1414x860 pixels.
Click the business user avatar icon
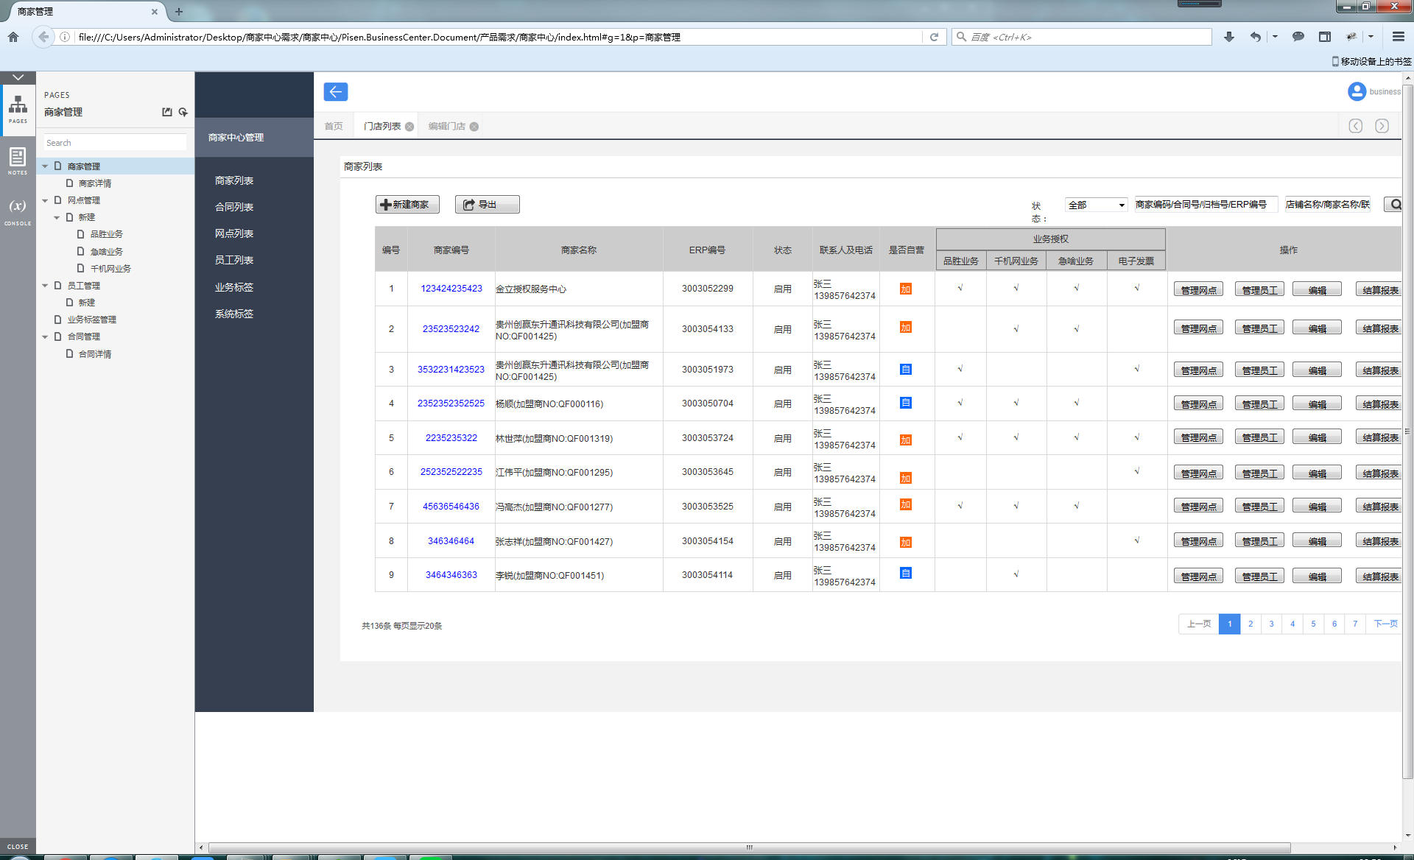click(1357, 91)
